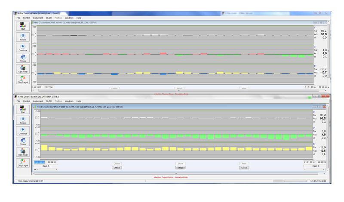344x202 pixels.
Task: Open Times icon in 2nd unit window
Action: point(23,141)
